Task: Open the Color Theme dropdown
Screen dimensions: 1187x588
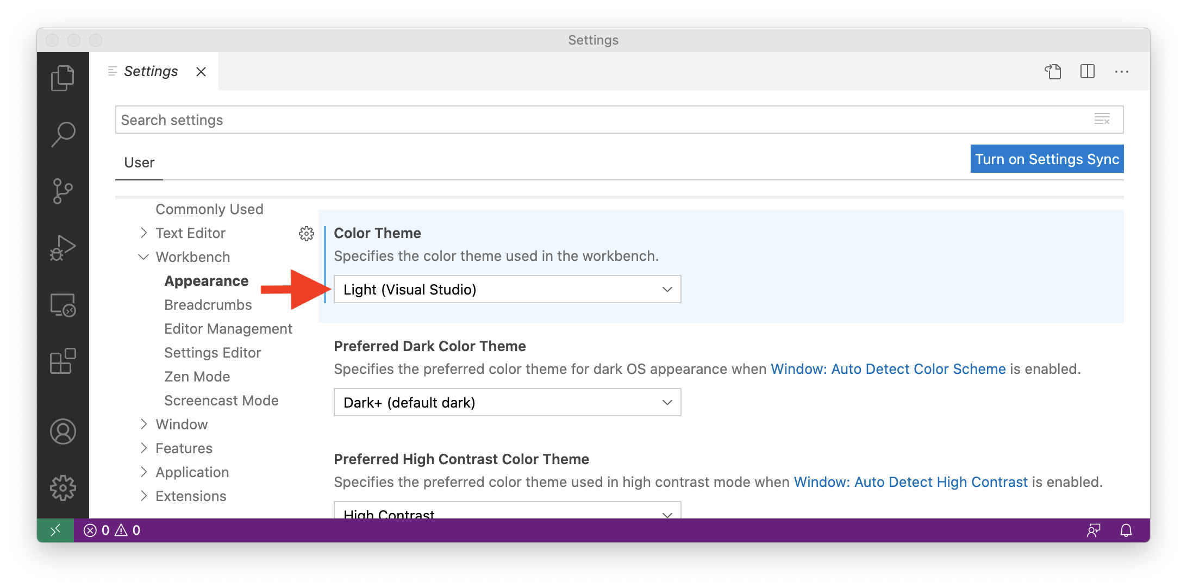Action: click(x=507, y=290)
